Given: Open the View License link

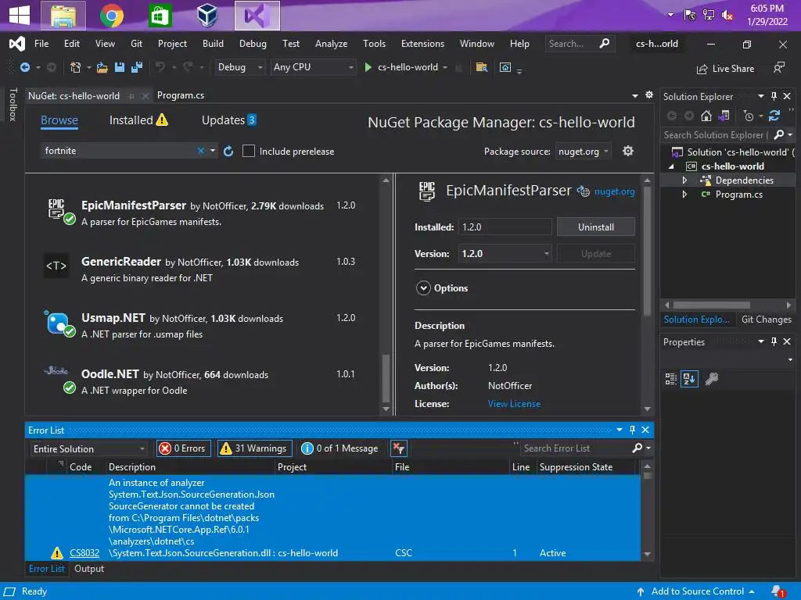Looking at the screenshot, I should (514, 404).
